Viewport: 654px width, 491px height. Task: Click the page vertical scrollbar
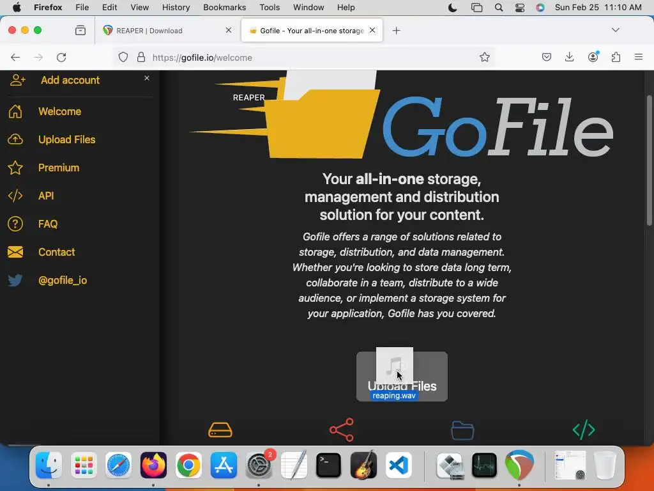point(649,160)
